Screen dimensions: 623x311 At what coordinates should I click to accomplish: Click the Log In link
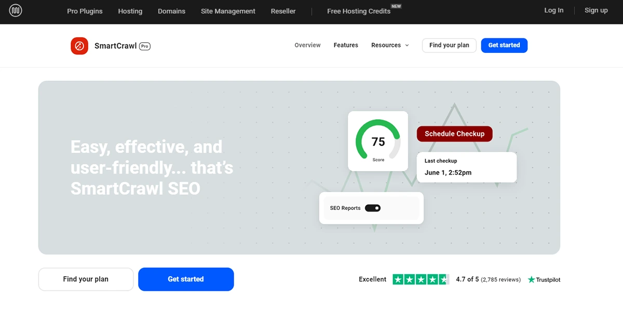(554, 10)
